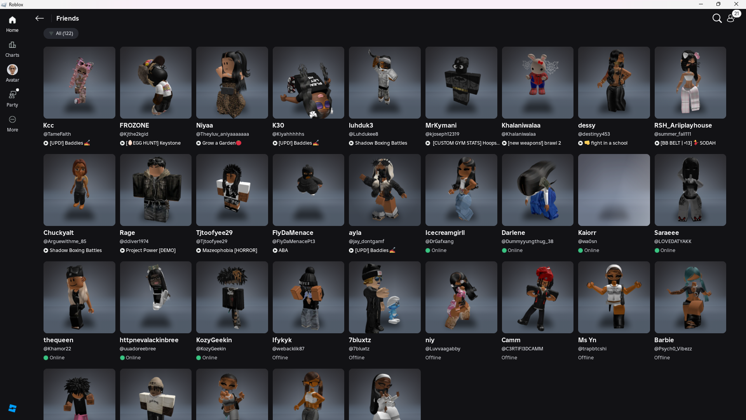Click the back arrow next to Friends
Viewport: 746px width, 420px height.
(39, 18)
